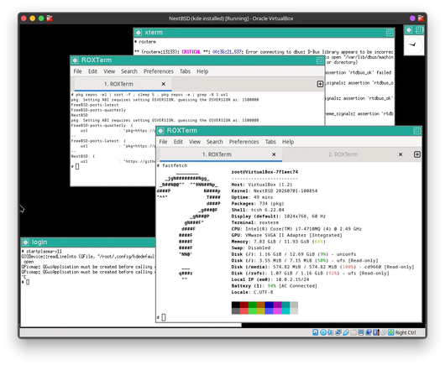Click the network adapter icon in VirtualBox status bar

(338, 332)
